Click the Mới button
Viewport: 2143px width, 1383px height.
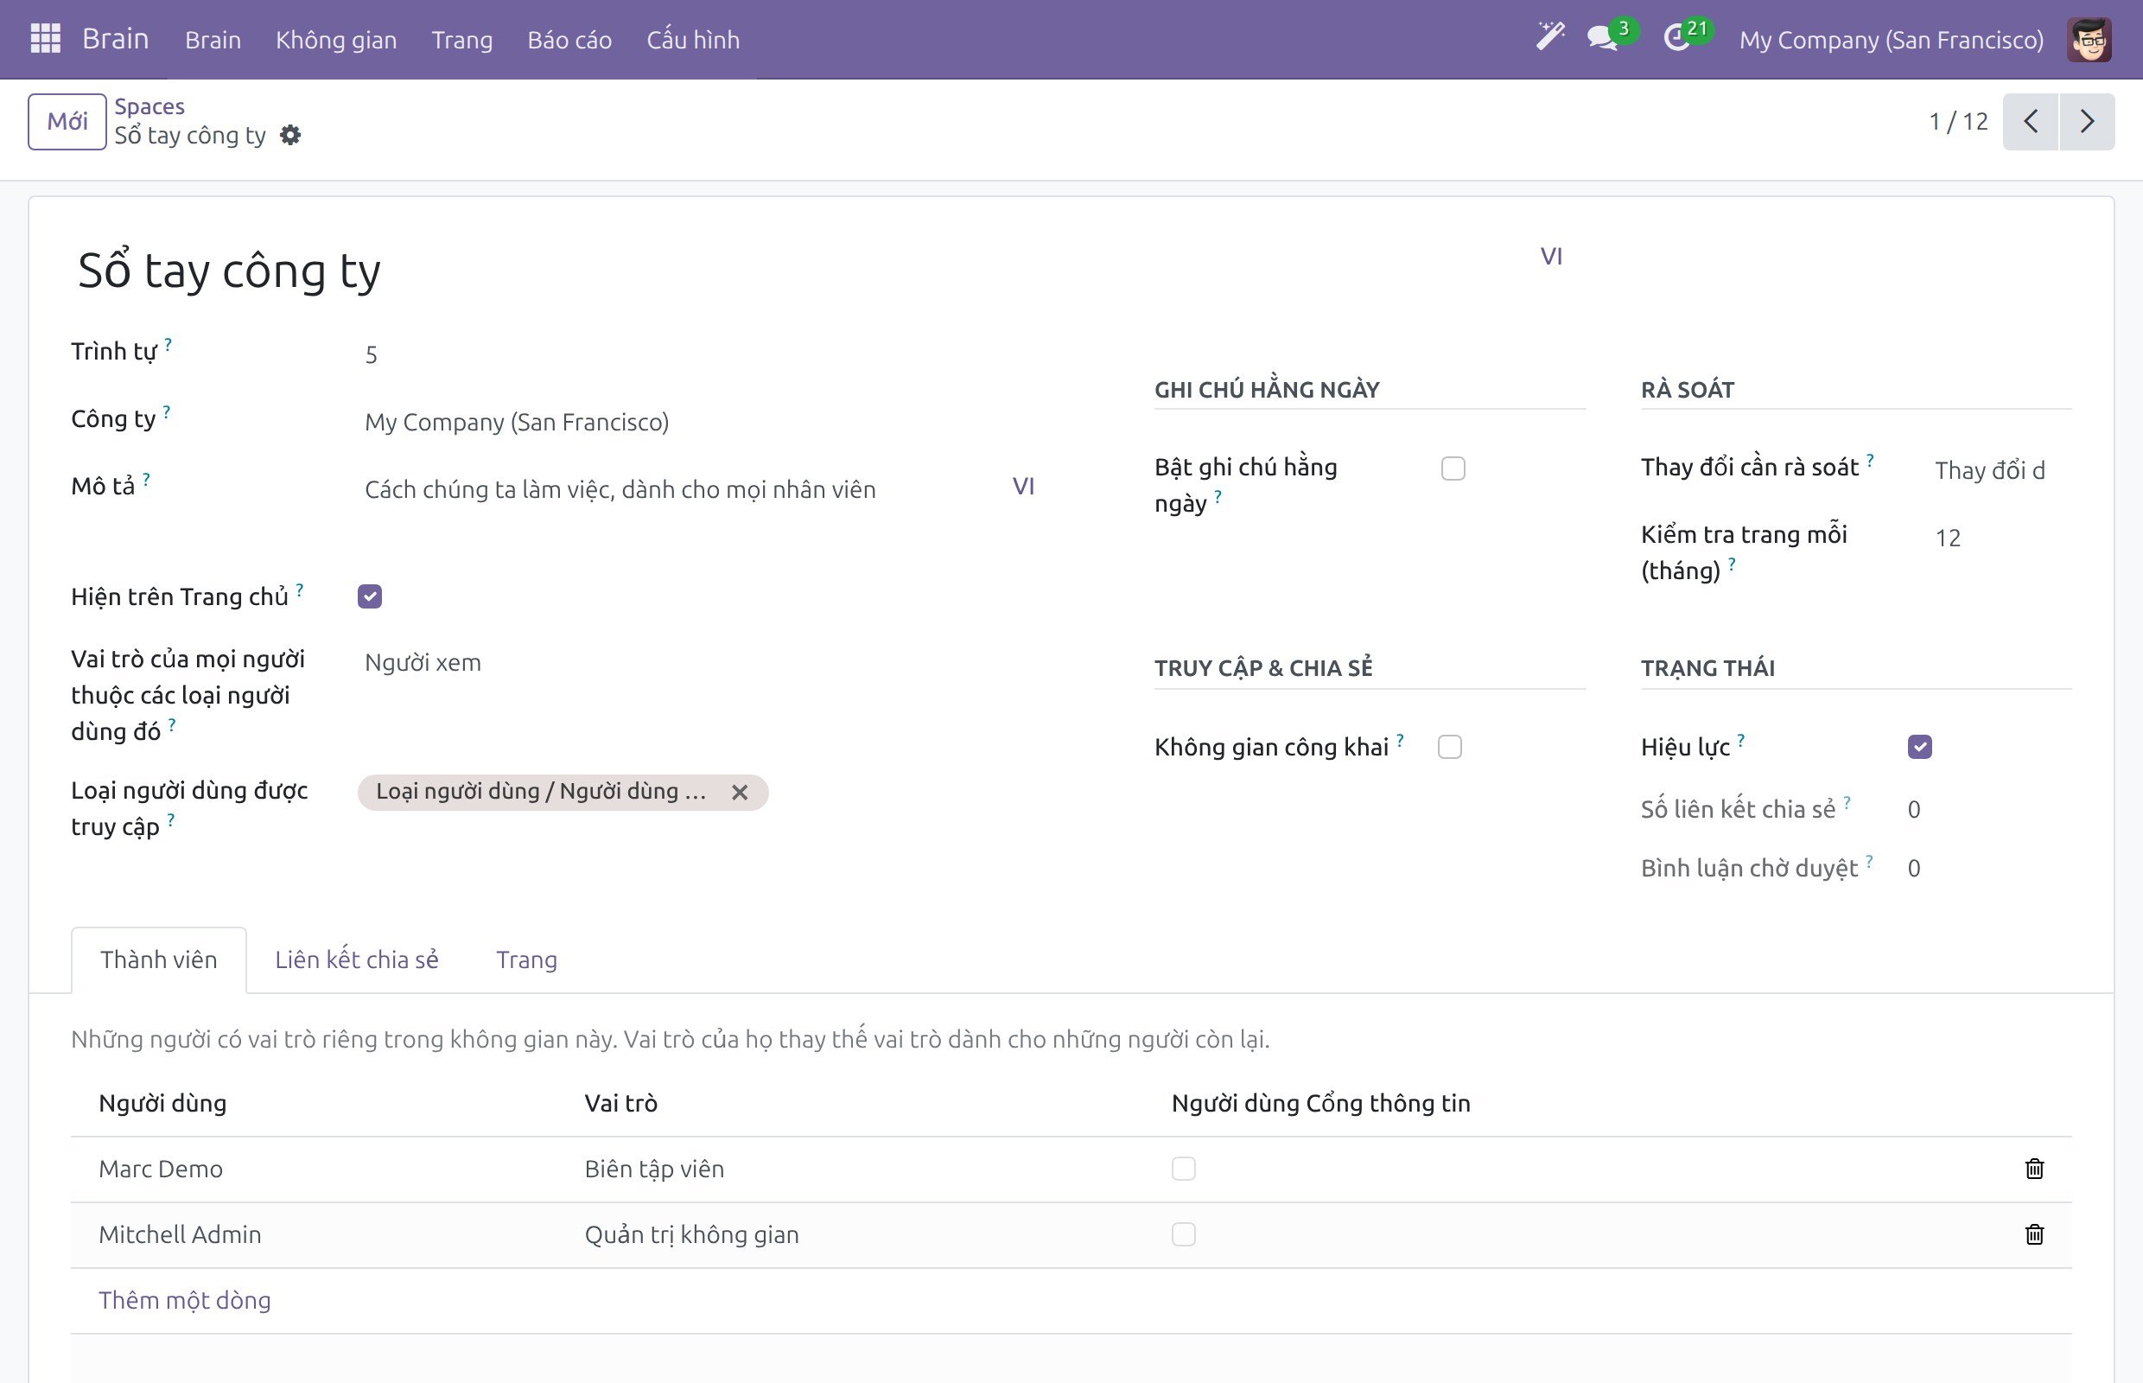(x=67, y=121)
